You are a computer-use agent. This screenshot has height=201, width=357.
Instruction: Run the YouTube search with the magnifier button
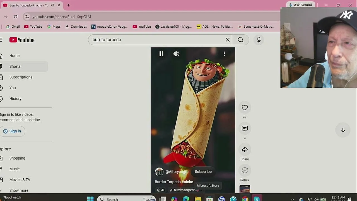point(240,40)
